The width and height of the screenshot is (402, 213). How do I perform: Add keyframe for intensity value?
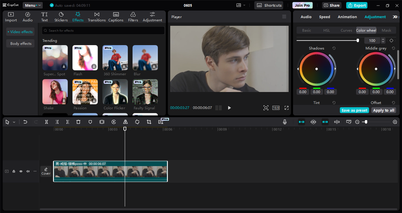(x=391, y=40)
